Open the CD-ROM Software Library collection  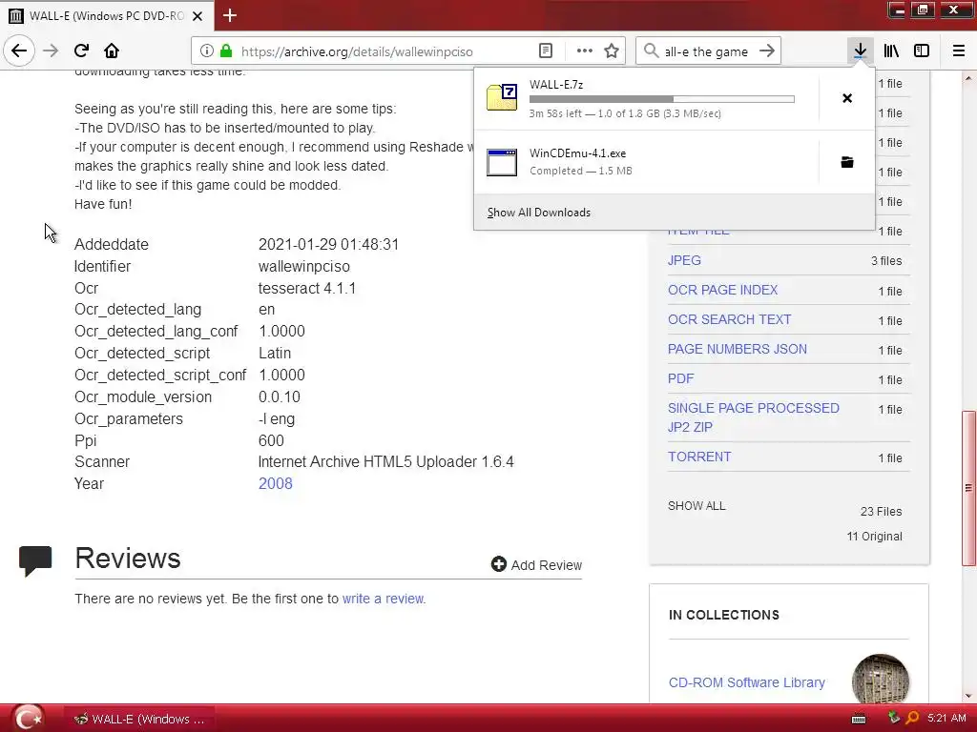pos(746,682)
